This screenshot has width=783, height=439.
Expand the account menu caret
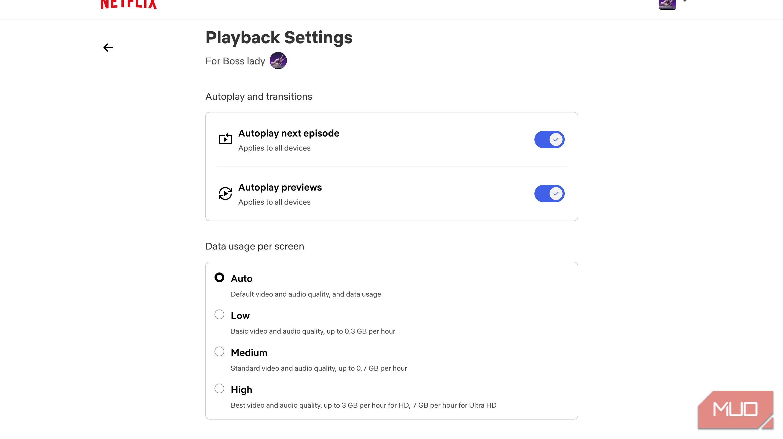coord(685,1)
